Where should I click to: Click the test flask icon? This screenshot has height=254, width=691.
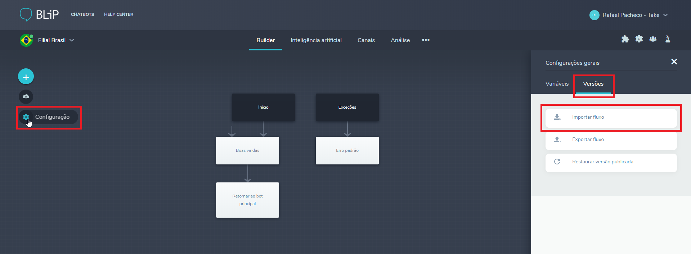(668, 39)
